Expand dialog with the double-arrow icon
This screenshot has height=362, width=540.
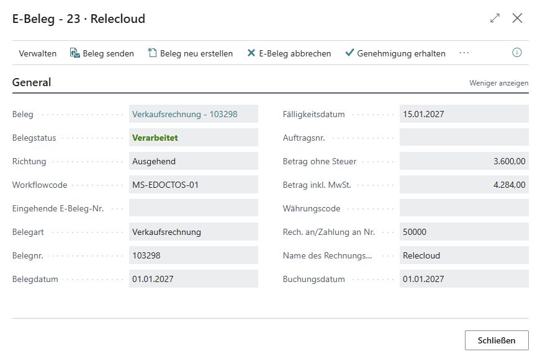(495, 18)
